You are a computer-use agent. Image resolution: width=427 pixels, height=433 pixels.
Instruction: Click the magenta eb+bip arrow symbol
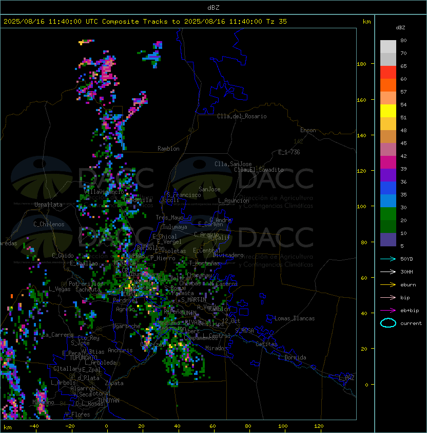coord(388,311)
